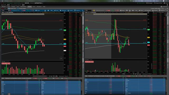Image resolution: width=169 pixels, height=95 pixels.
Task: Open Studies menu on right chart
Action: pyautogui.click(x=155, y=11)
